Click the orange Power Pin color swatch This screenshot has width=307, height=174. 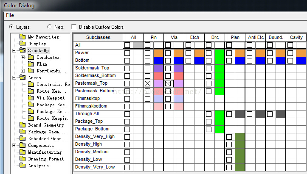(x=158, y=53)
